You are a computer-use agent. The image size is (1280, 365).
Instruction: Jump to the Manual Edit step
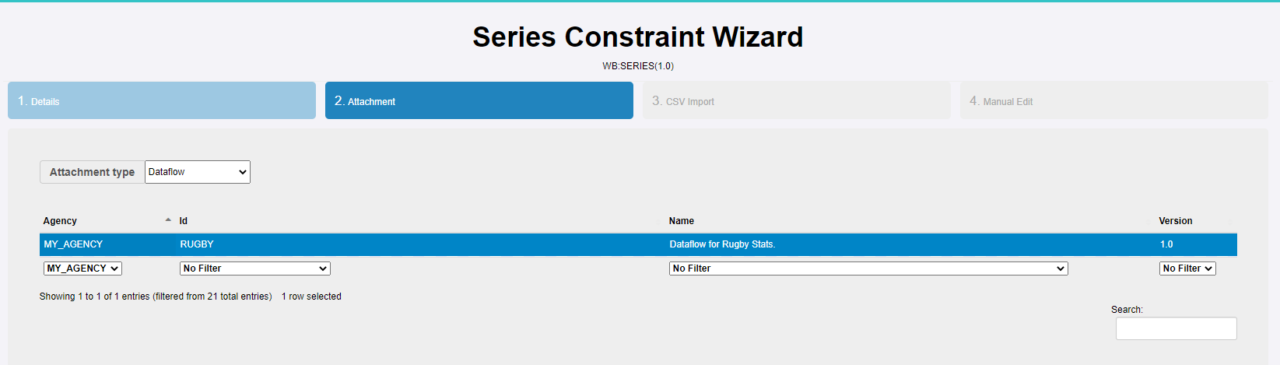click(x=1113, y=100)
